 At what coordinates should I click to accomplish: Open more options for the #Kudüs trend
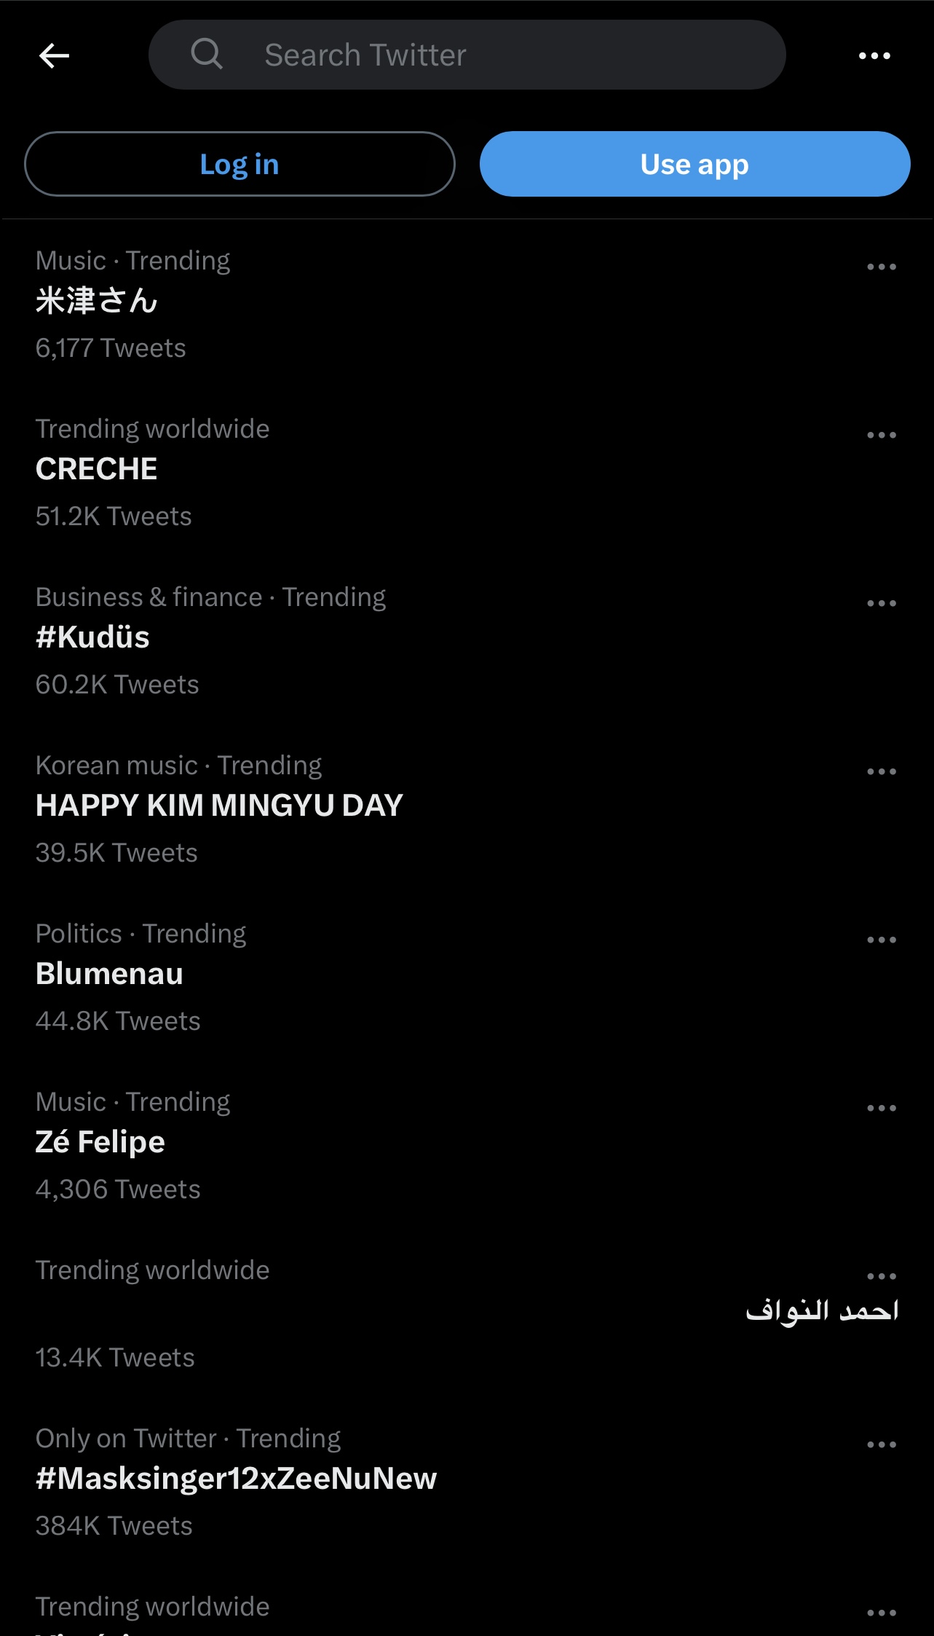pyautogui.click(x=881, y=604)
